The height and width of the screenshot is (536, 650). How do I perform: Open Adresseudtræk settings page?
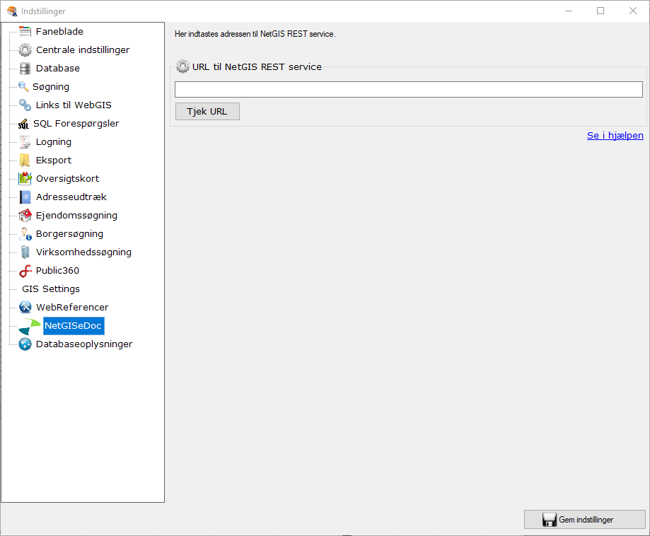coord(71,197)
